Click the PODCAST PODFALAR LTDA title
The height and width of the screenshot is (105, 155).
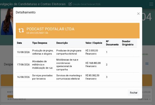point(50,29)
